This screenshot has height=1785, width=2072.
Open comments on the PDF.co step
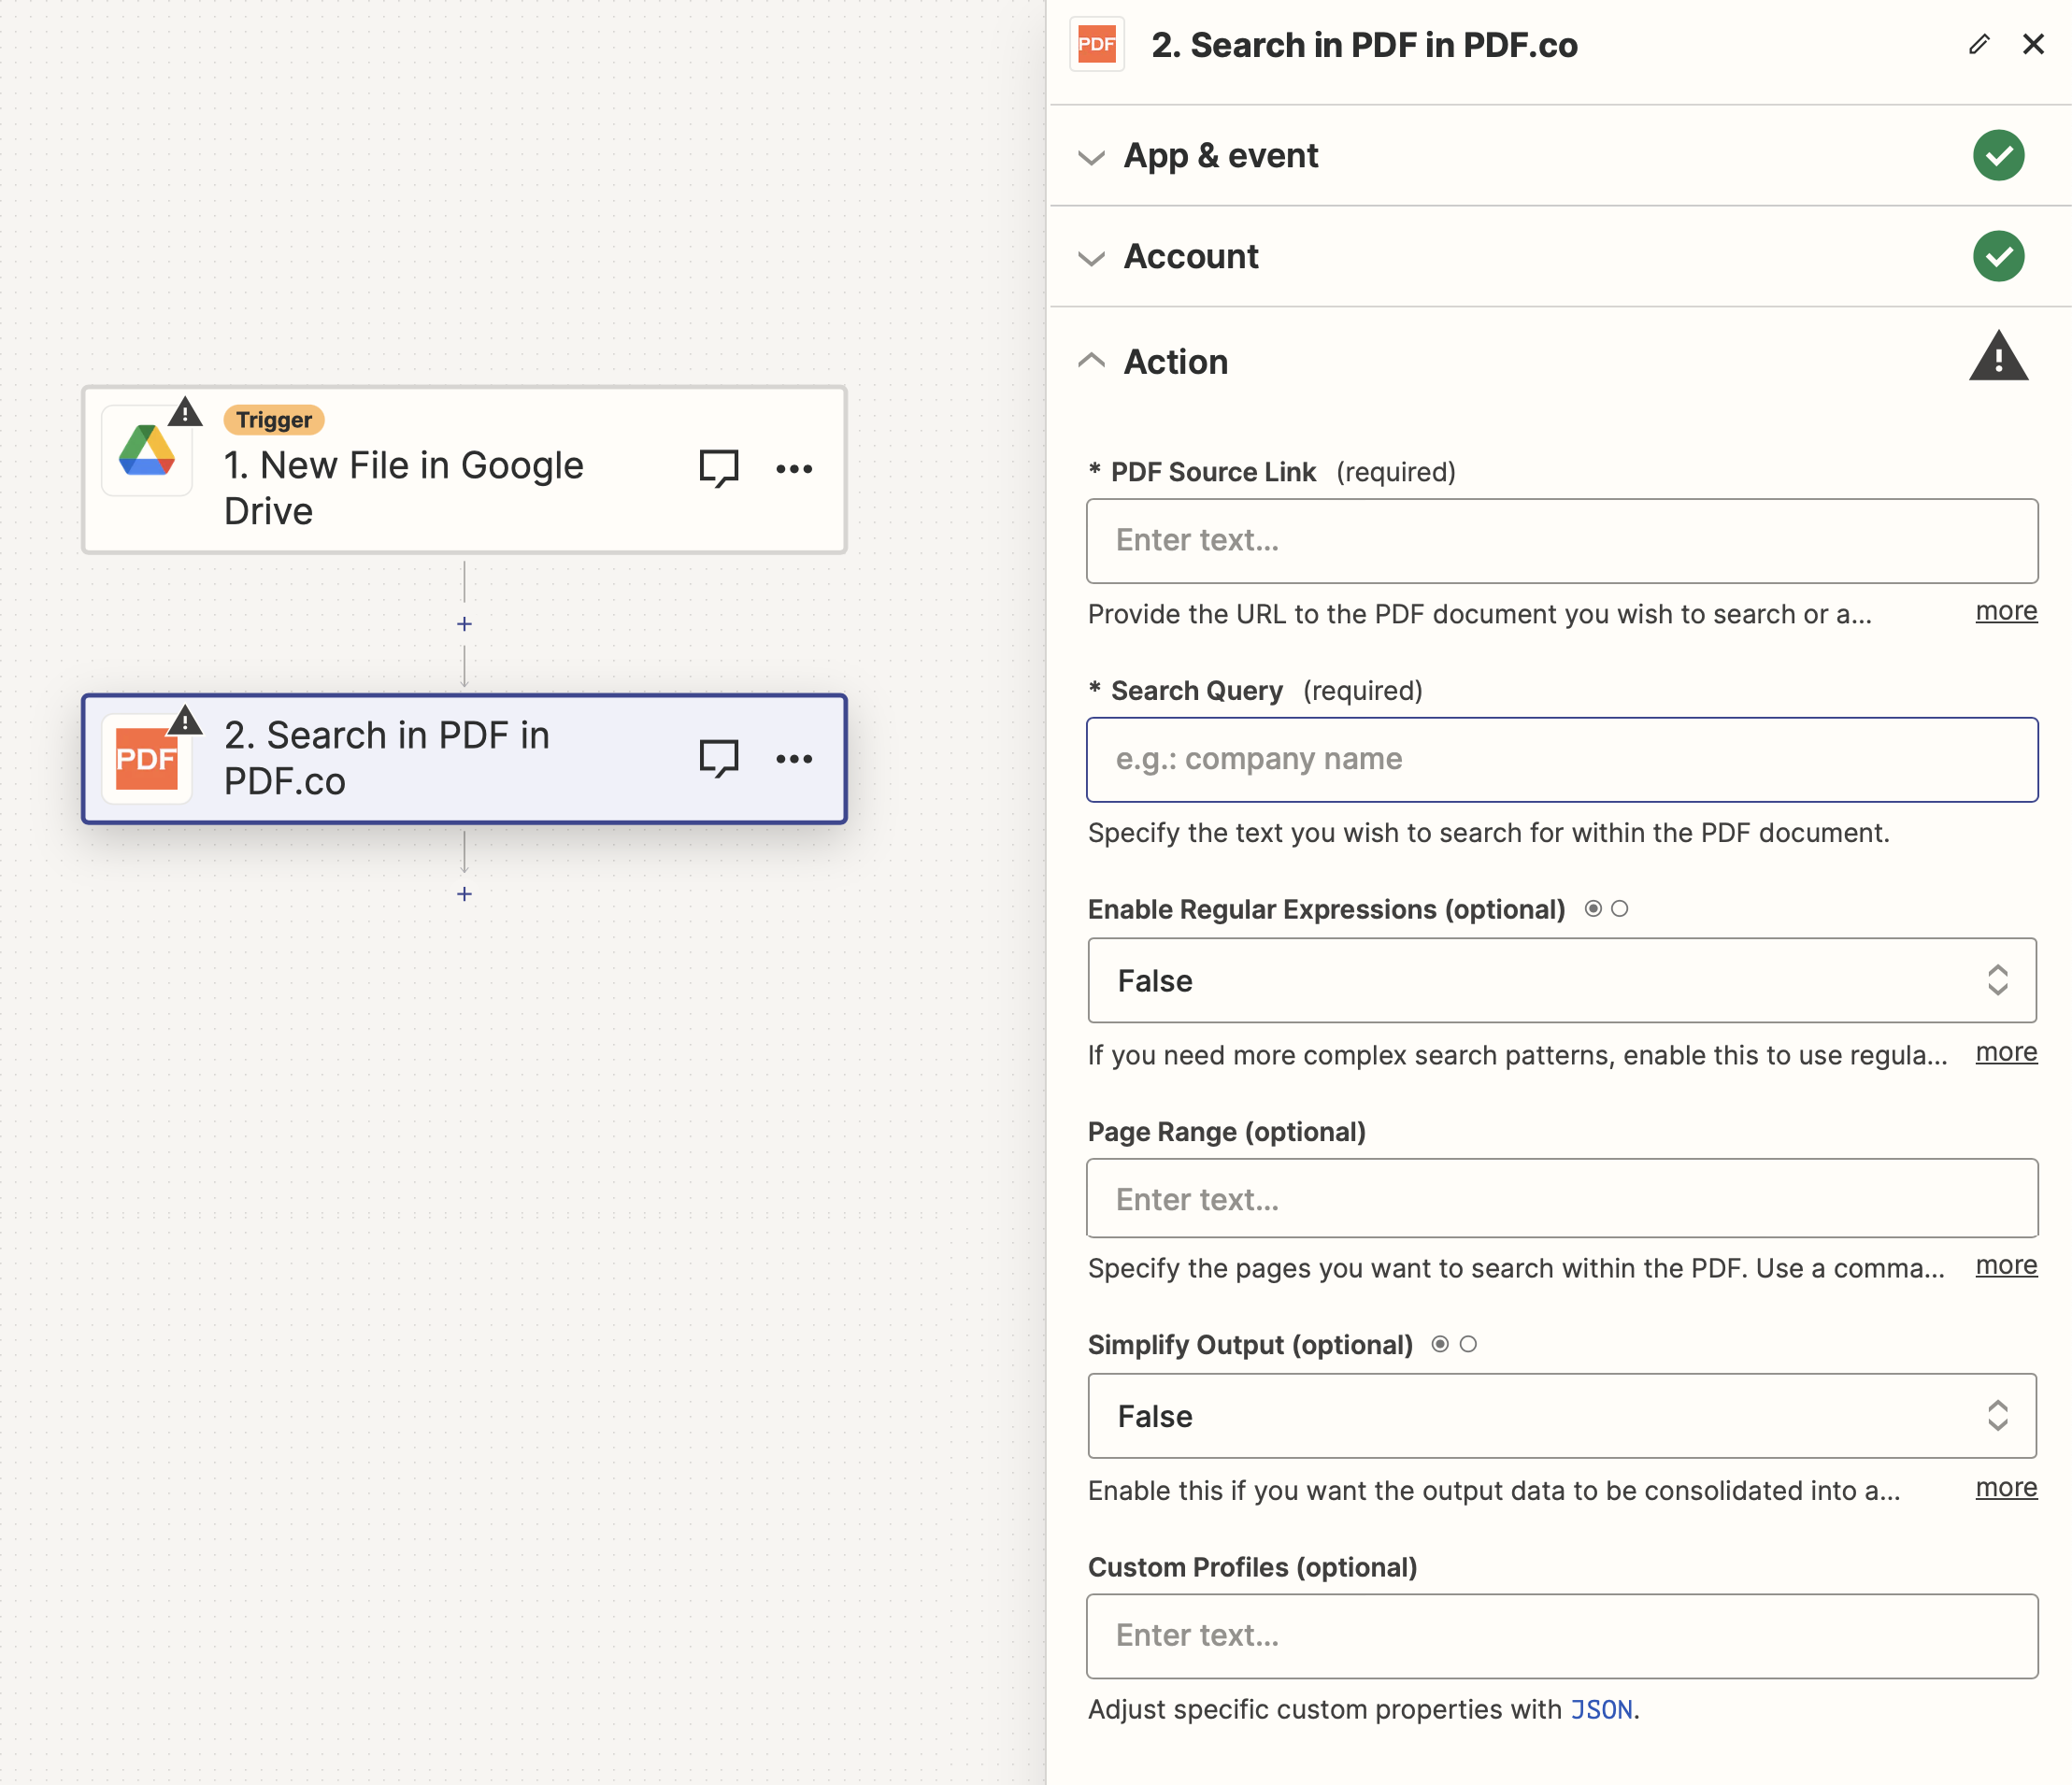point(718,758)
